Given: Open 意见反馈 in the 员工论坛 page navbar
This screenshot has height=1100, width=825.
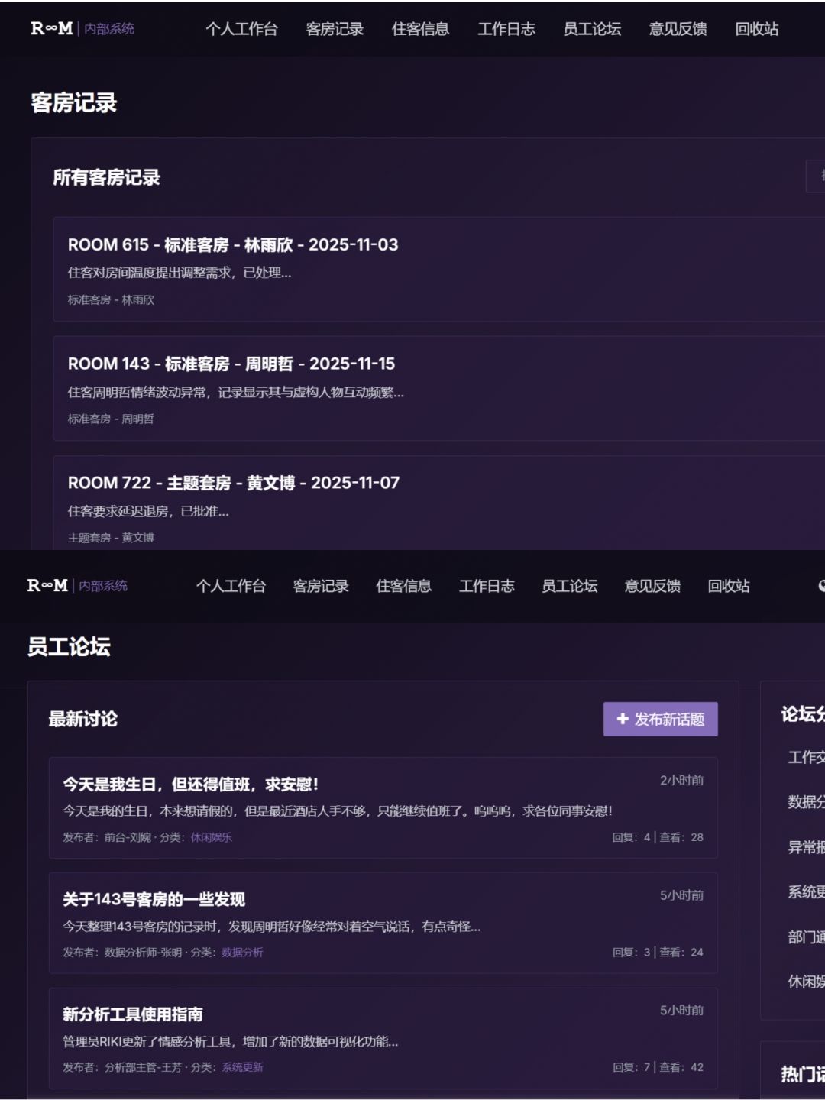Looking at the screenshot, I should [652, 585].
